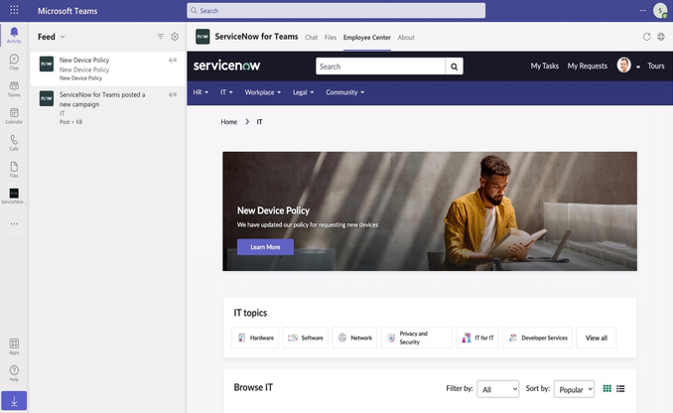Open Calendar in the Teams sidebar
This screenshot has width=673, height=413.
[x=14, y=116]
